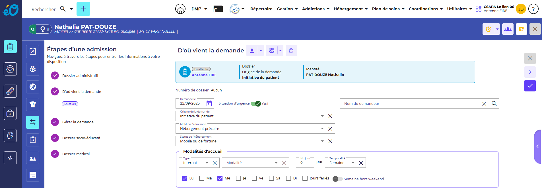This screenshot has width=542, height=188.
Task: Go to 'Dossier médical' step
Action: [76, 154]
